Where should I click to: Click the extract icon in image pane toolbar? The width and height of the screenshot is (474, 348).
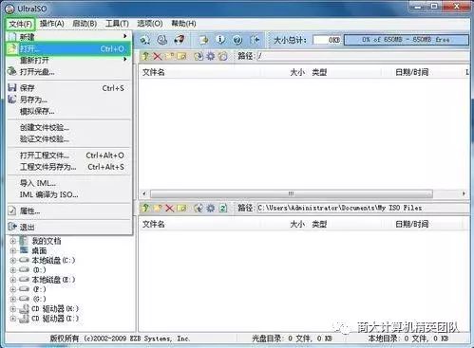199,56
